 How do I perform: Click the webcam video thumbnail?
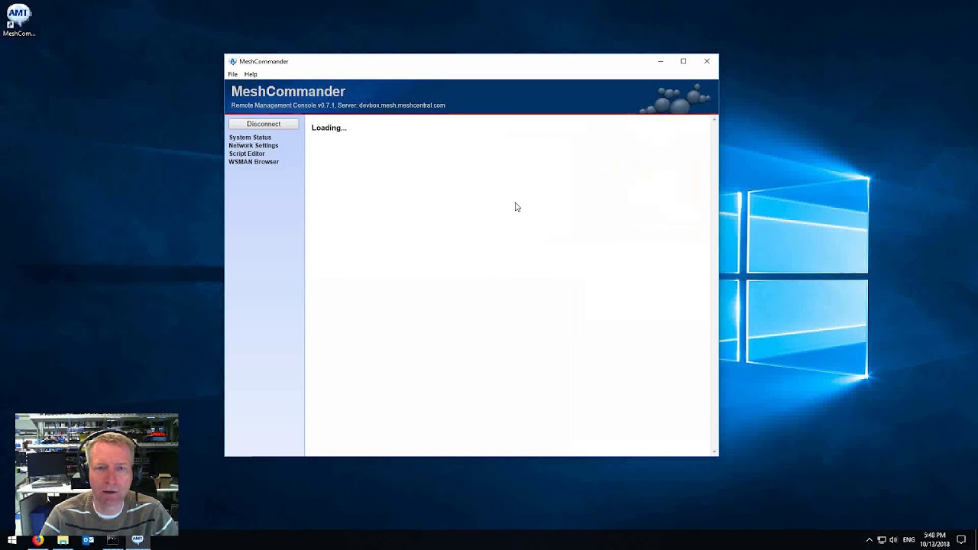96,474
